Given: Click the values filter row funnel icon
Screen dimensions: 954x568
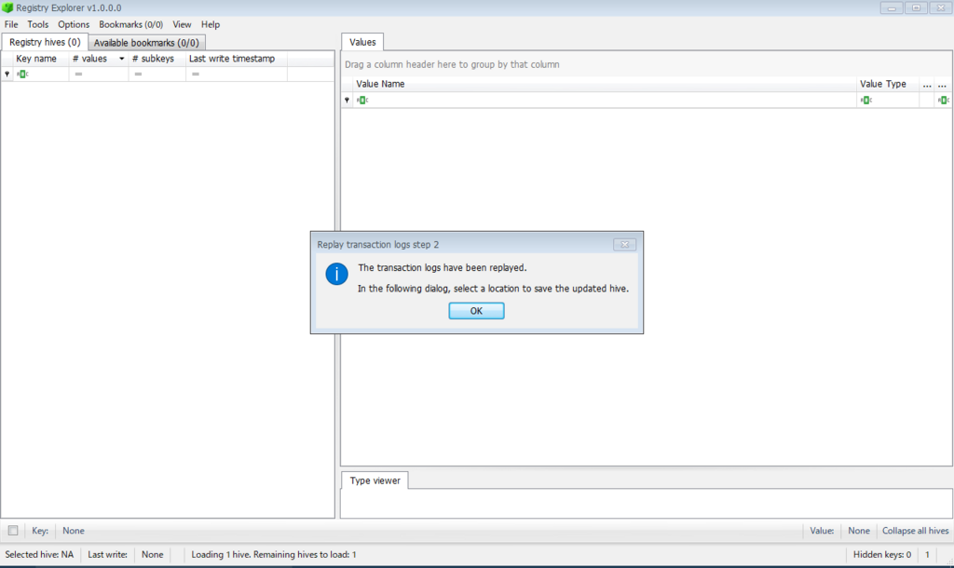Looking at the screenshot, I should (347, 100).
